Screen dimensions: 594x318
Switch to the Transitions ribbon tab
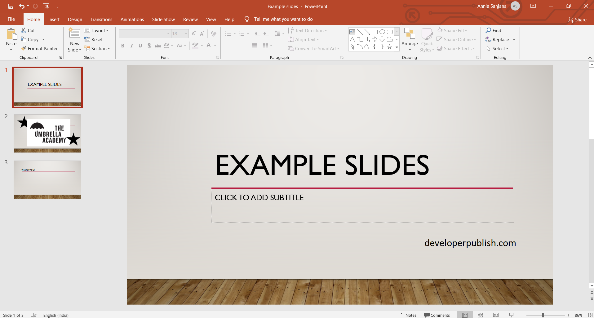[x=101, y=19]
